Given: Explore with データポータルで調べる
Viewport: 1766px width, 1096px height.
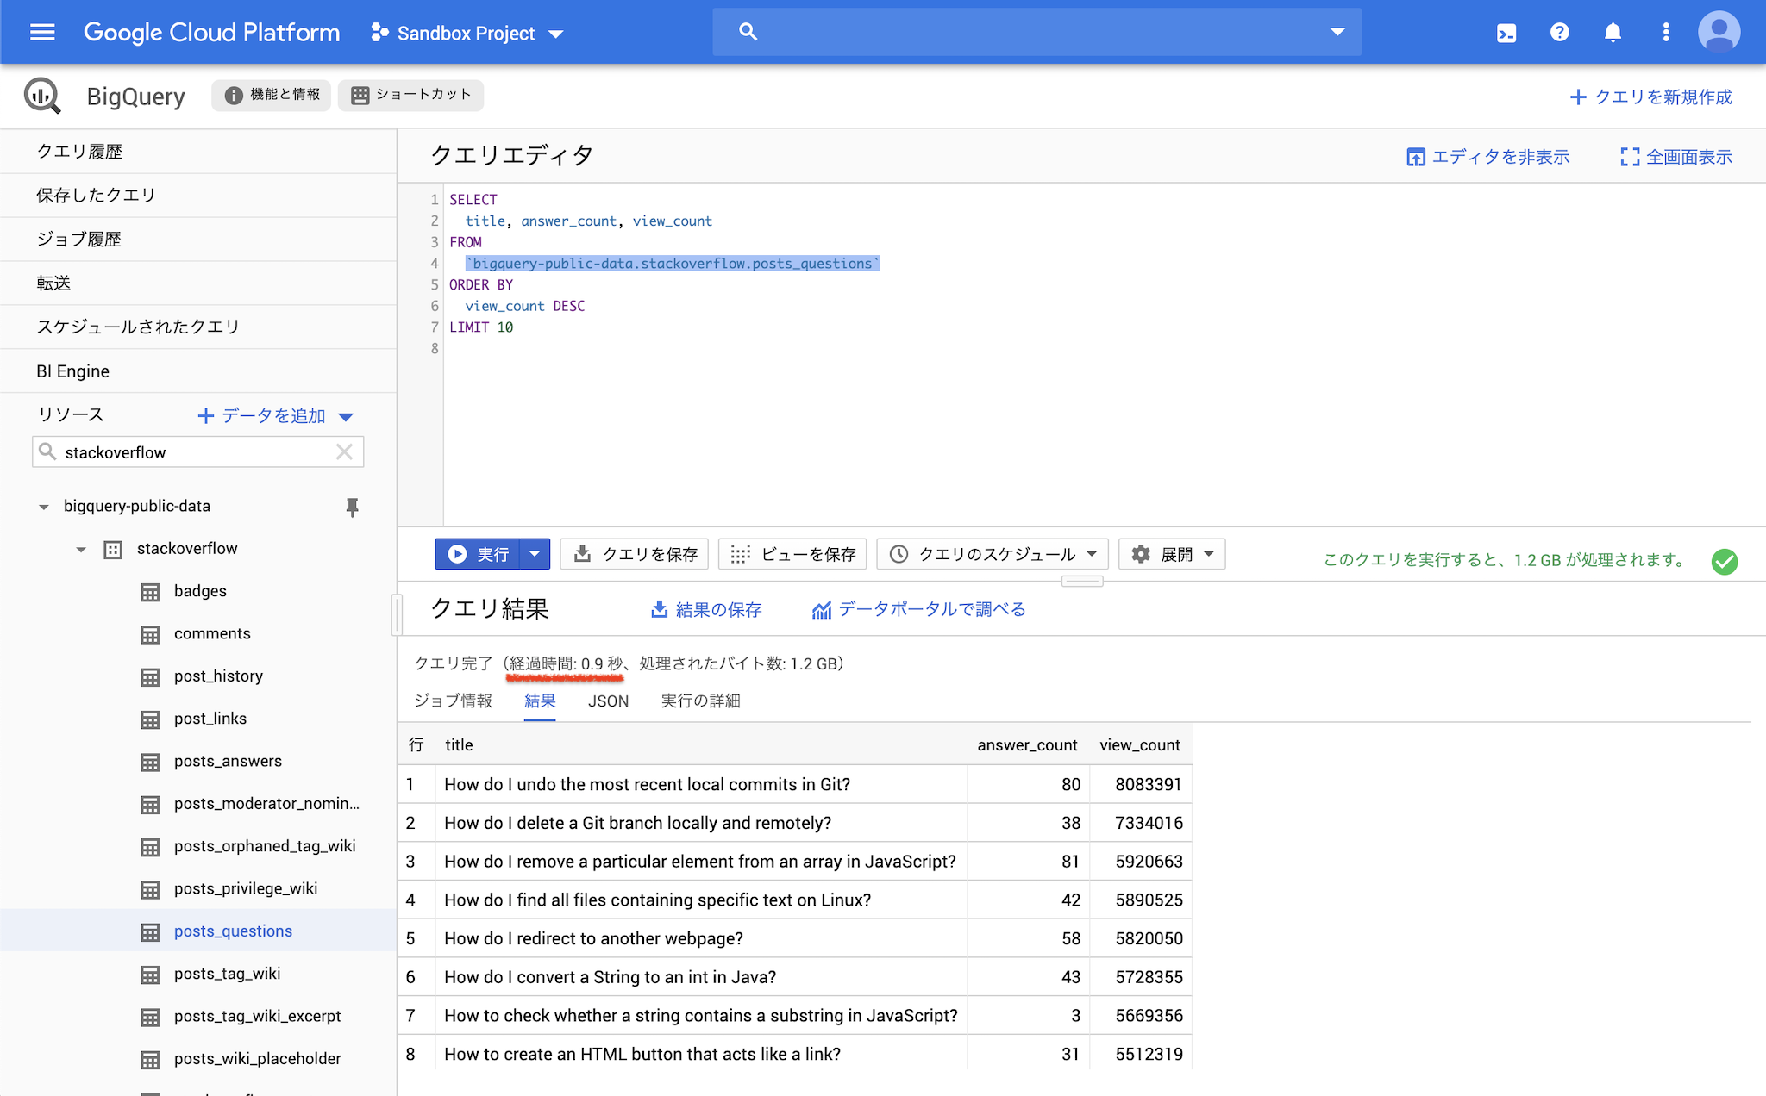Looking at the screenshot, I should [919, 610].
